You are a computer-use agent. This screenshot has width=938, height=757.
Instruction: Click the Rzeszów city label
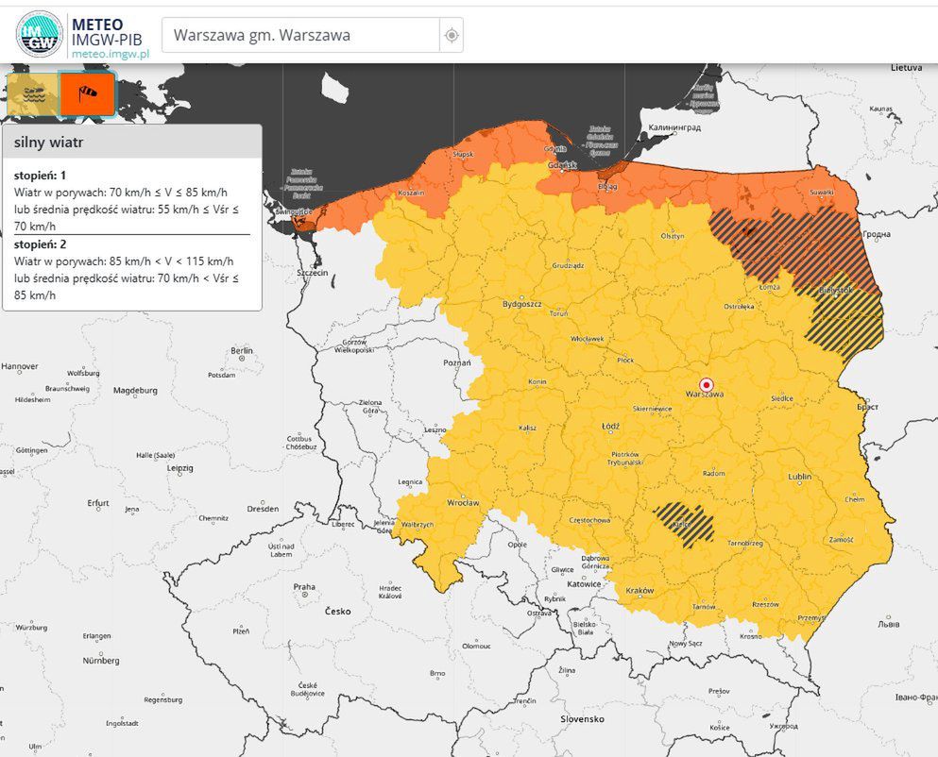[765, 604]
